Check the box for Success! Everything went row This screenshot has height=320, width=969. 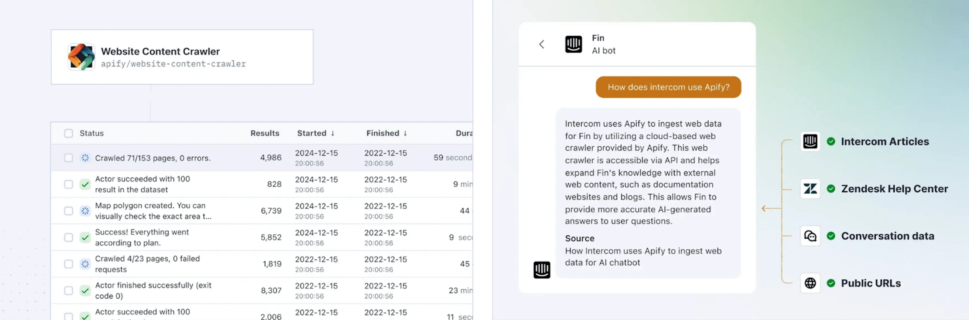click(x=68, y=238)
